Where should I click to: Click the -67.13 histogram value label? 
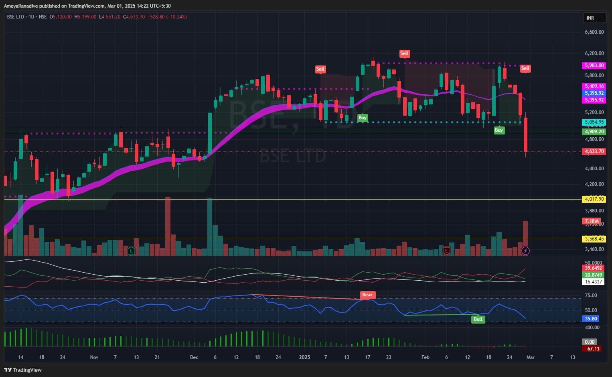tap(592, 349)
